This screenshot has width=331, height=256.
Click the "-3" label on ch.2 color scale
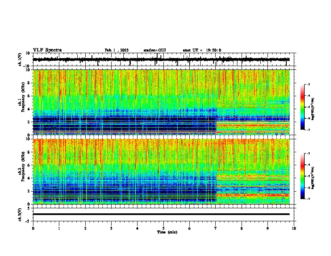point(308,154)
